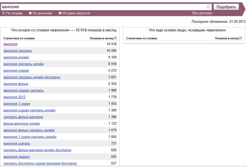Open вангелия 1 серия смотреть онлайн link
The height and width of the screenshot is (167, 247).
pos(30,137)
